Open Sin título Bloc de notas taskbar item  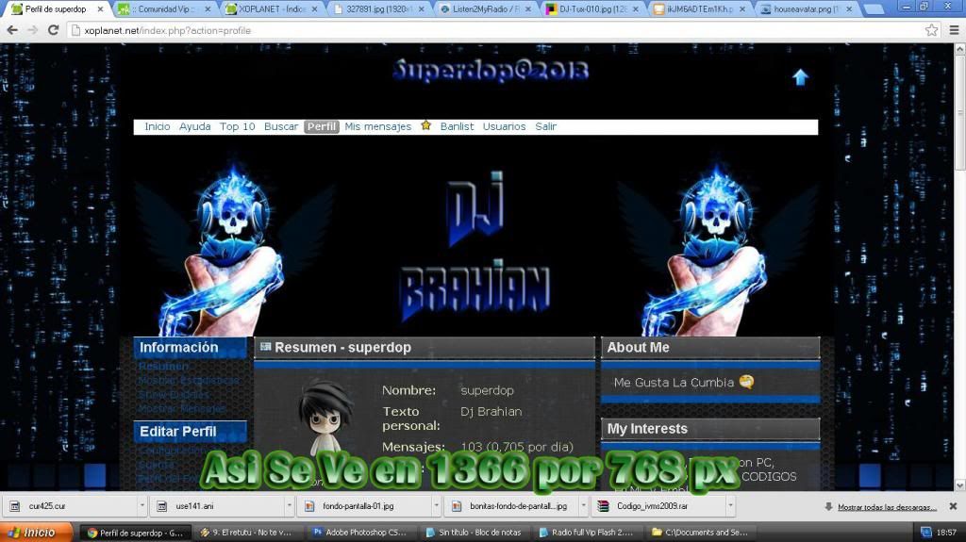tap(474, 533)
